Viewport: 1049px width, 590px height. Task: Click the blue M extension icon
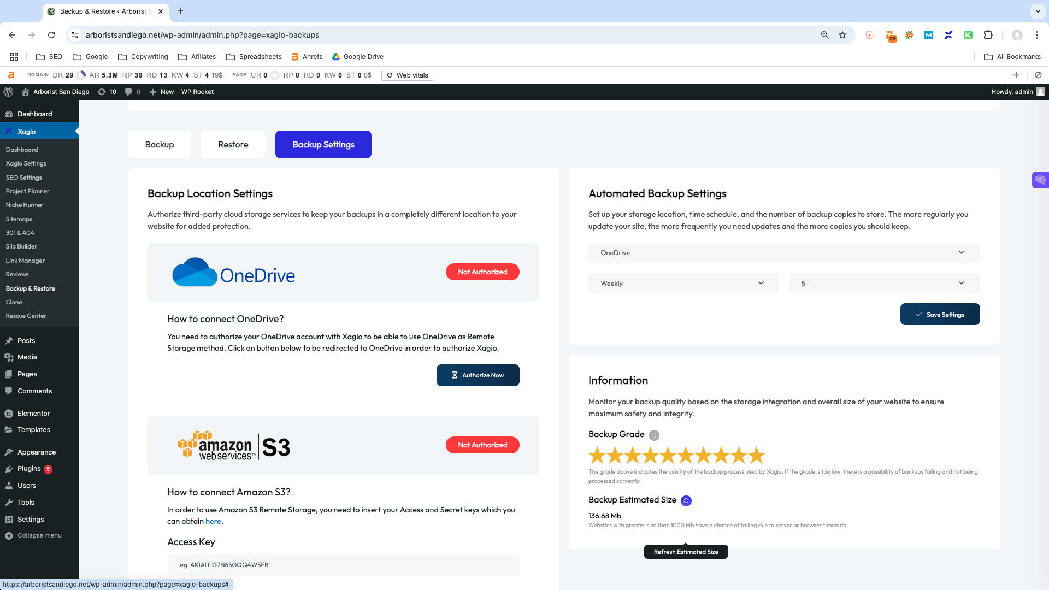coord(929,35)
